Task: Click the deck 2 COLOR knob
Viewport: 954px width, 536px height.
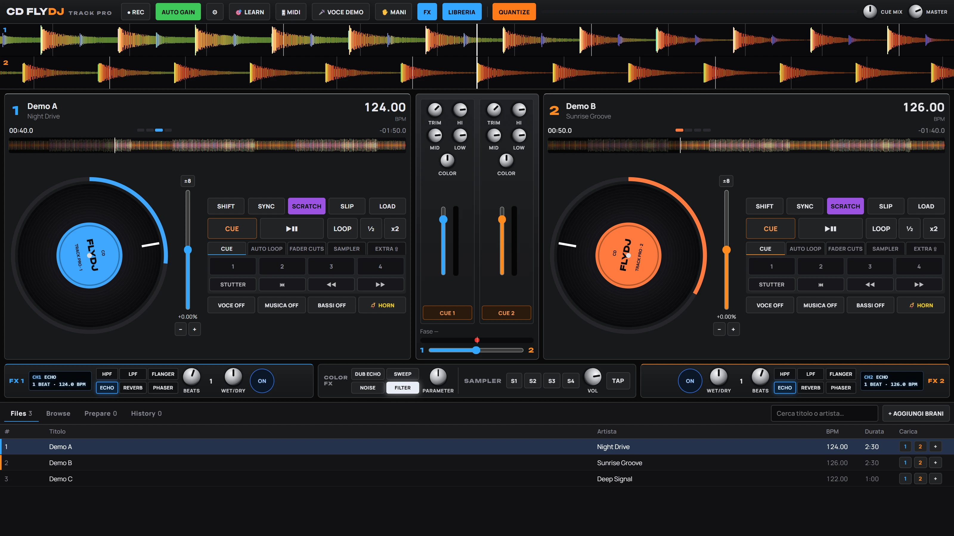Action: click(x=506, y=161)
